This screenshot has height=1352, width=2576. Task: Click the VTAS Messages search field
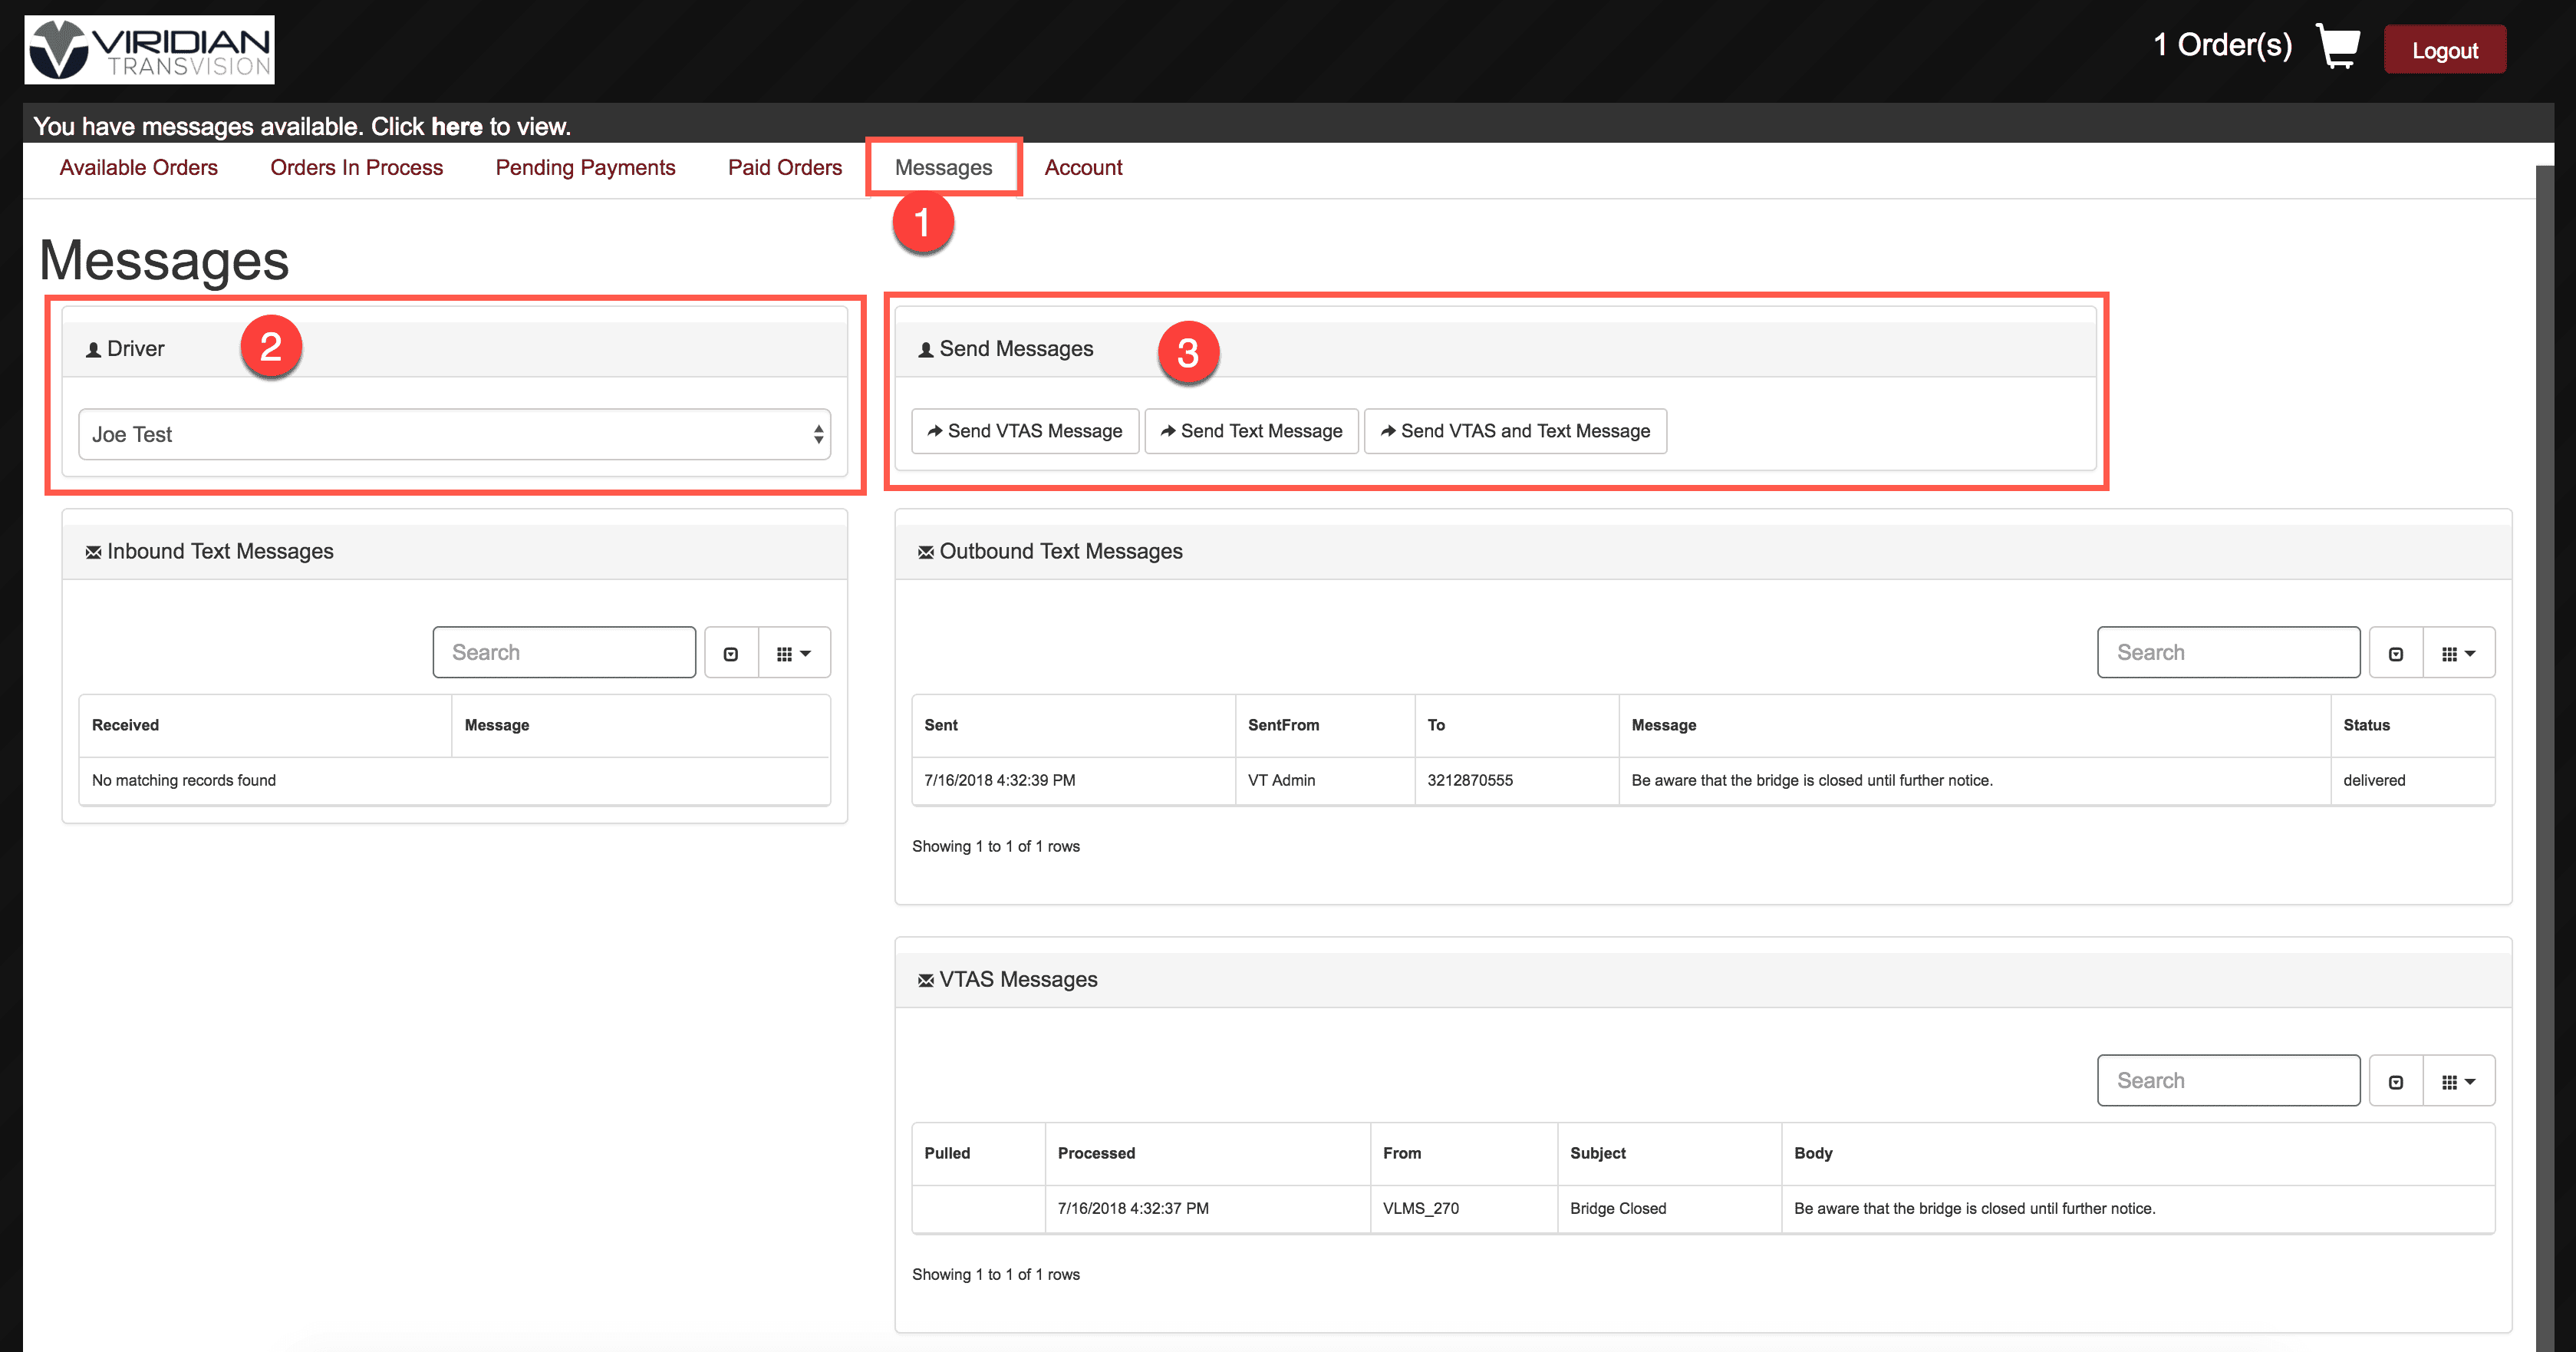(x=2227, y=1080)
